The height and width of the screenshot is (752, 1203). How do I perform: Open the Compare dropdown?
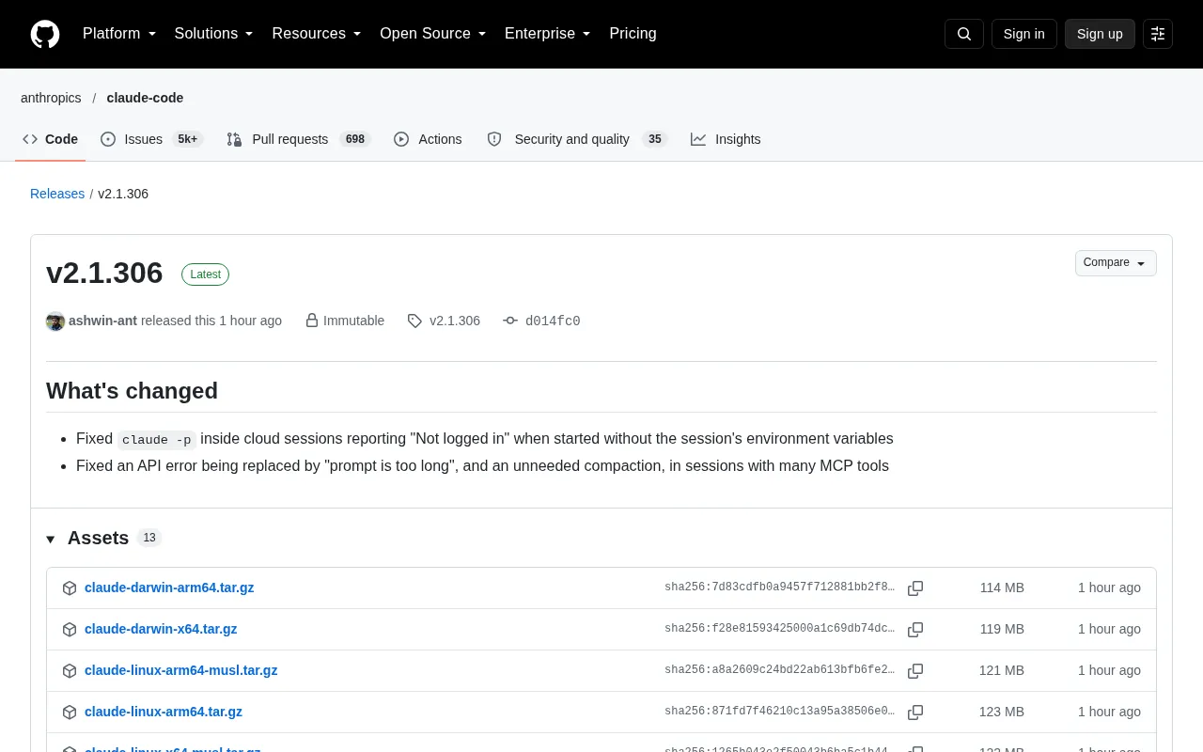[x=1116, y=263]
